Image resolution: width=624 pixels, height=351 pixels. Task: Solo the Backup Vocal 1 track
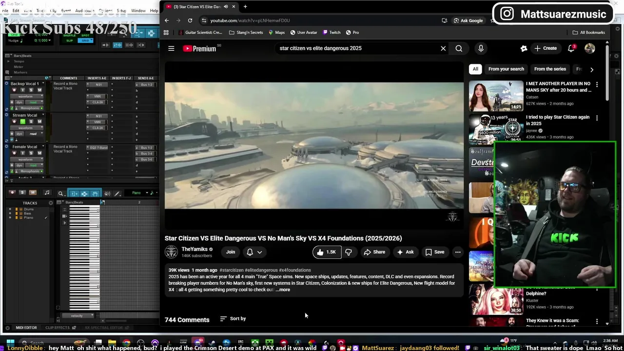[31, 90]
